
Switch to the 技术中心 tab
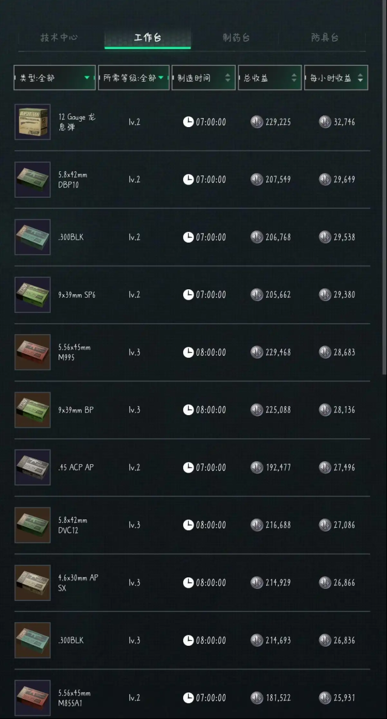59,38
